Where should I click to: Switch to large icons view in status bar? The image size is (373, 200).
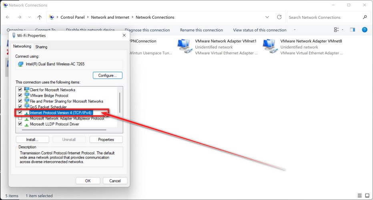click(367, 196)
